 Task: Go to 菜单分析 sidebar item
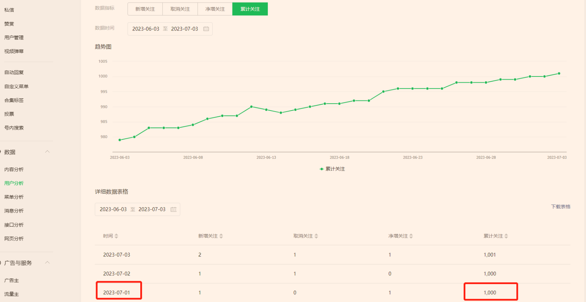(14, 197)
